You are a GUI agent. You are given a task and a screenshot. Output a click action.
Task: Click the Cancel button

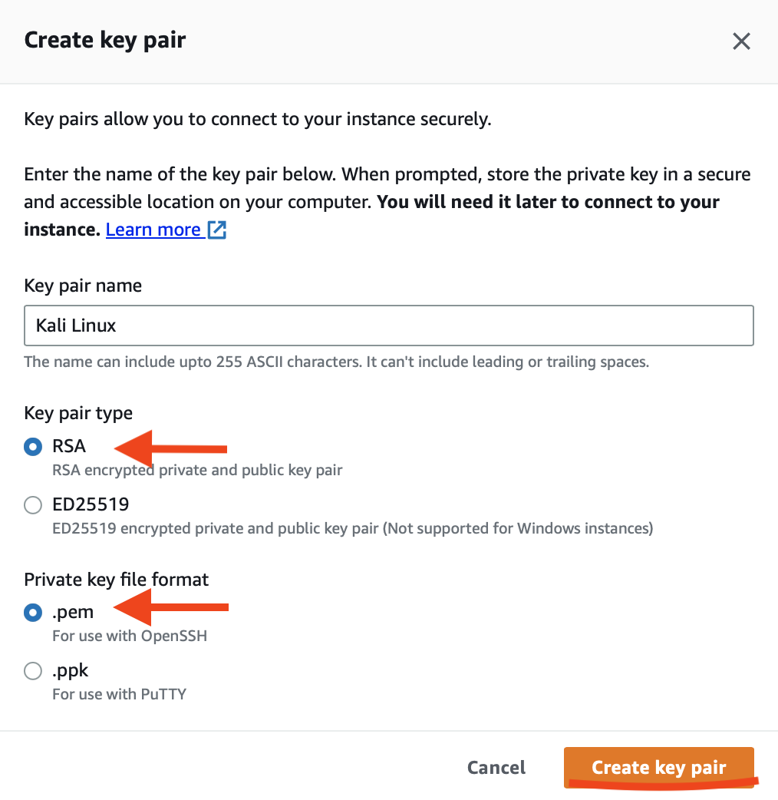pos(496,767)
